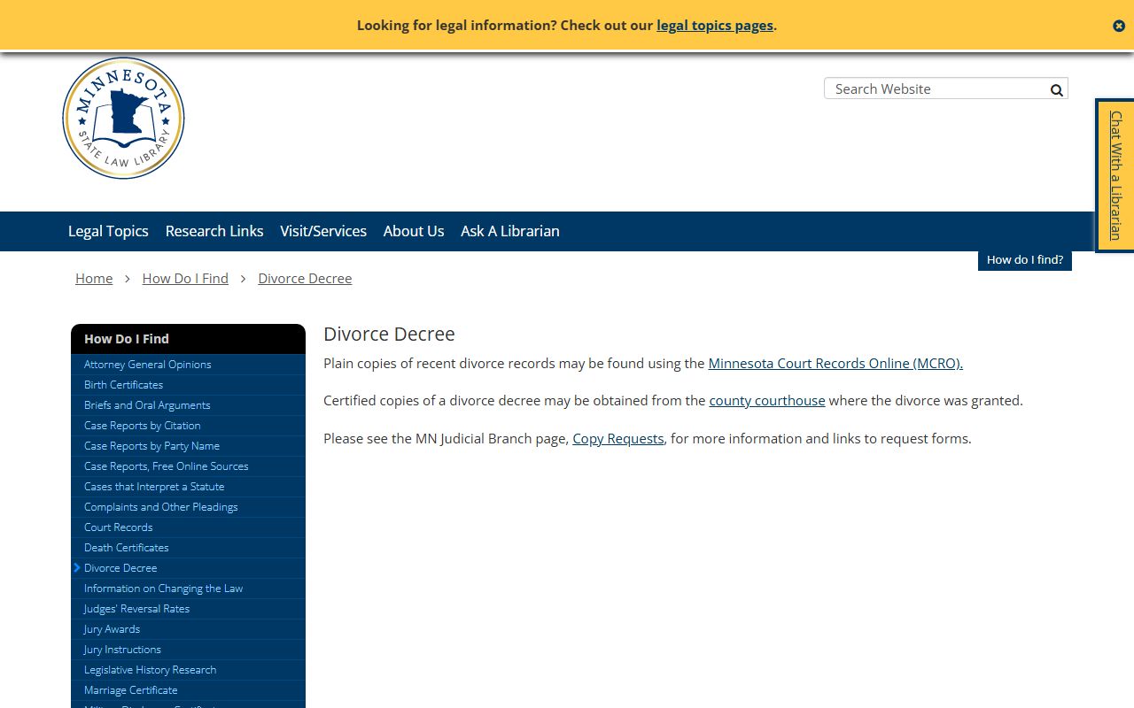Open the Research Links menu
This screenshot has height=708, width=1134.
[x=214, y=231]
